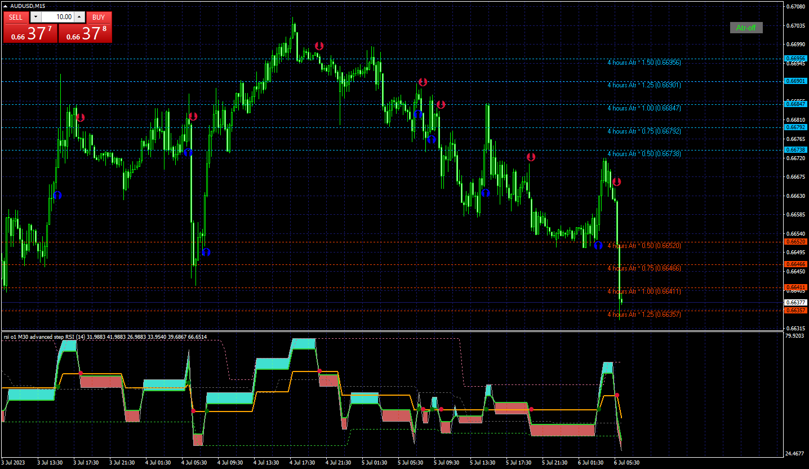This screenshot has height=469, width=809.
Task: Decrease lot volume with the down arrow
Action: click(x=36, y=17)
